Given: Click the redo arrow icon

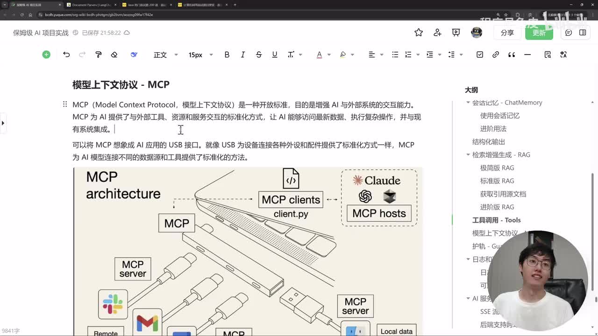Looking at the screenshot, I should tap(82, 55).
